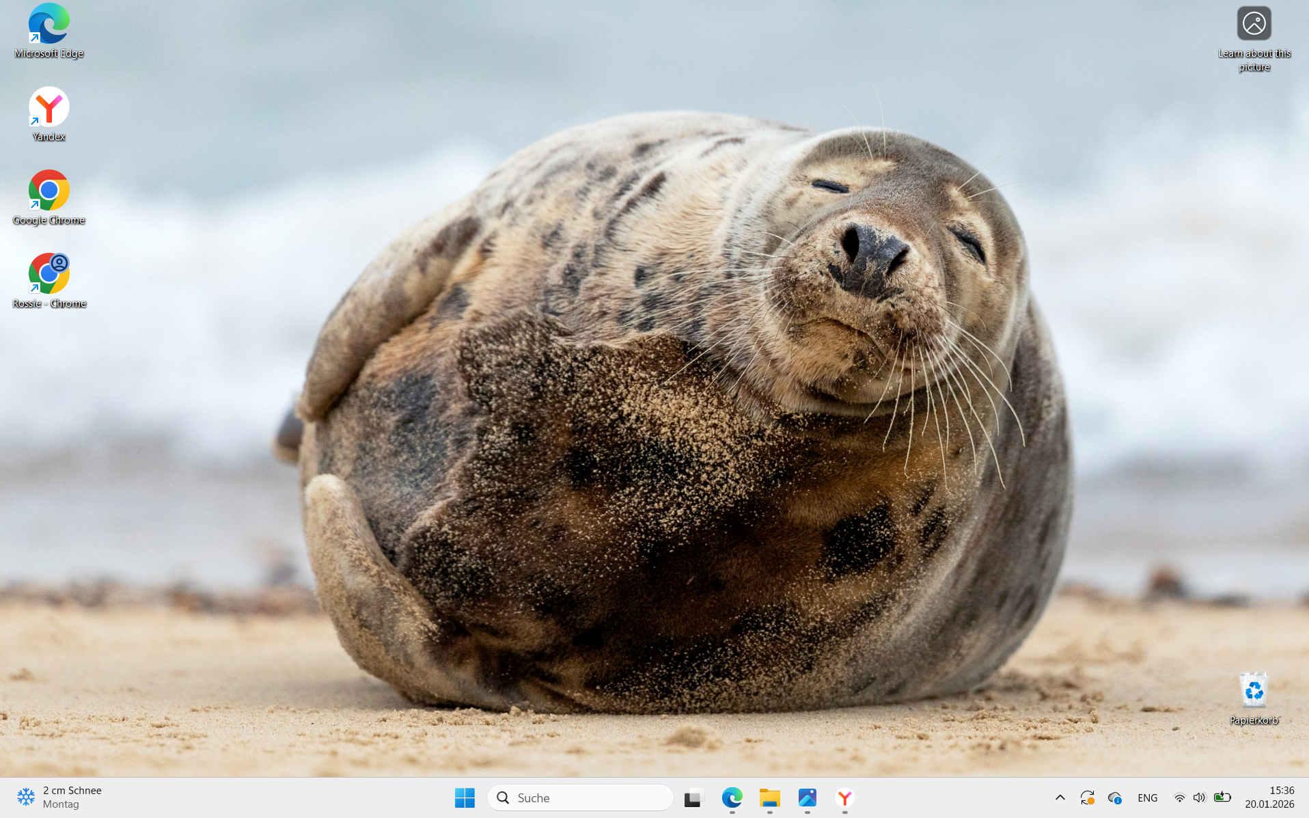Expand the hidden system tray icons chevron
The height and width of the screenshot is (818, 1309).
tap(1060, 797)
